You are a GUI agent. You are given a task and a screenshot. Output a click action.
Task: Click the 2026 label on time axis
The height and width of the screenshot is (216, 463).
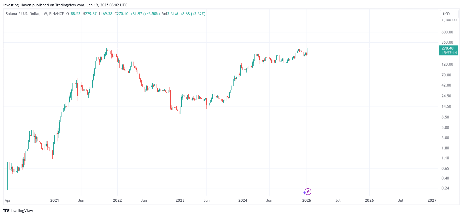coord(369,200)
